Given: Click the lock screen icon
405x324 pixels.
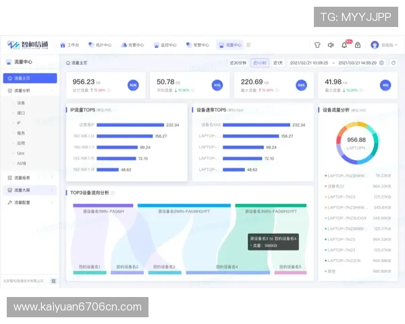Looking at the screenshot, I should tap(356, 45).
